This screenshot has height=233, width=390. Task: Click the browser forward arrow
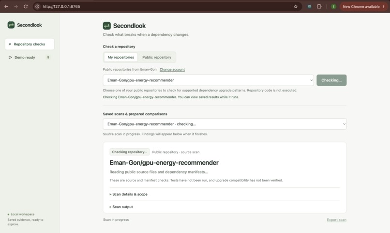point(16,6)
